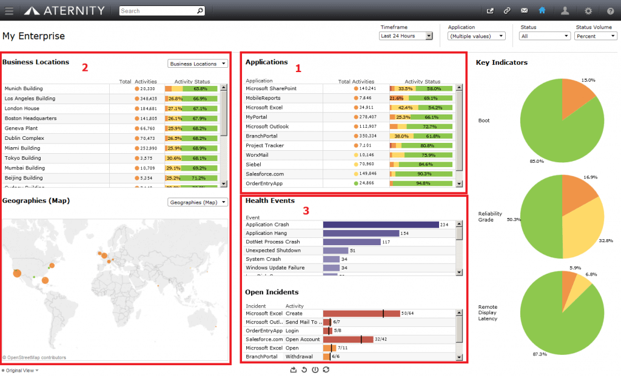621x376 pixels.
Task: Open the Original View dropdown
Action: tap(20, 371)
